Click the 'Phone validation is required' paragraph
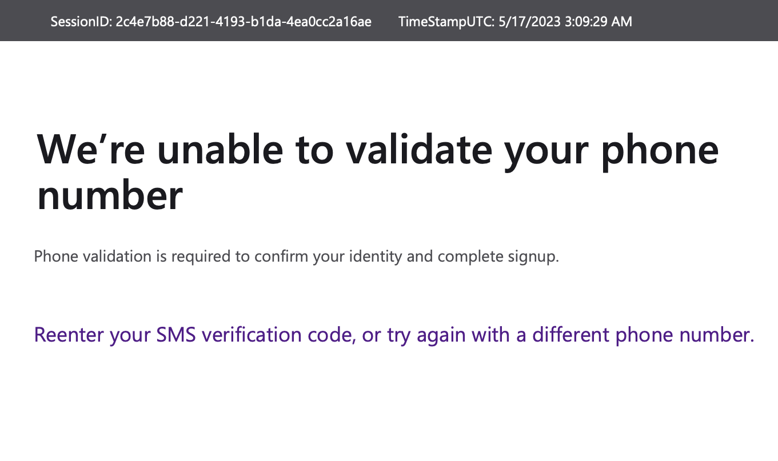This screenshot has width=778, height=461. tap(296, 256)
